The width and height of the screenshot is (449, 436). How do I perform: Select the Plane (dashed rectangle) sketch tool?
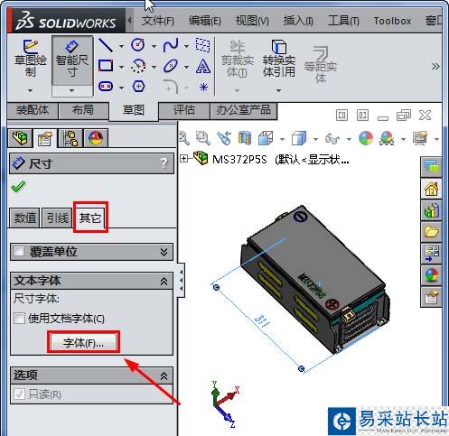203,45
